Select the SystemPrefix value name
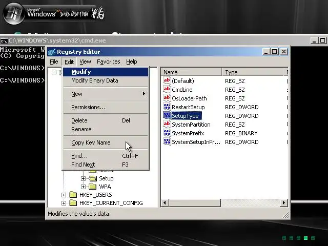 [x=188, y=133]
